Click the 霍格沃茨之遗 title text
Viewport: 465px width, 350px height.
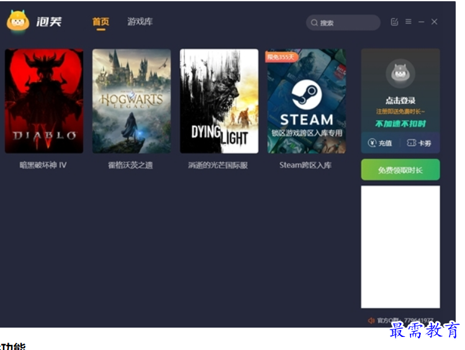[x=130, y=165]
